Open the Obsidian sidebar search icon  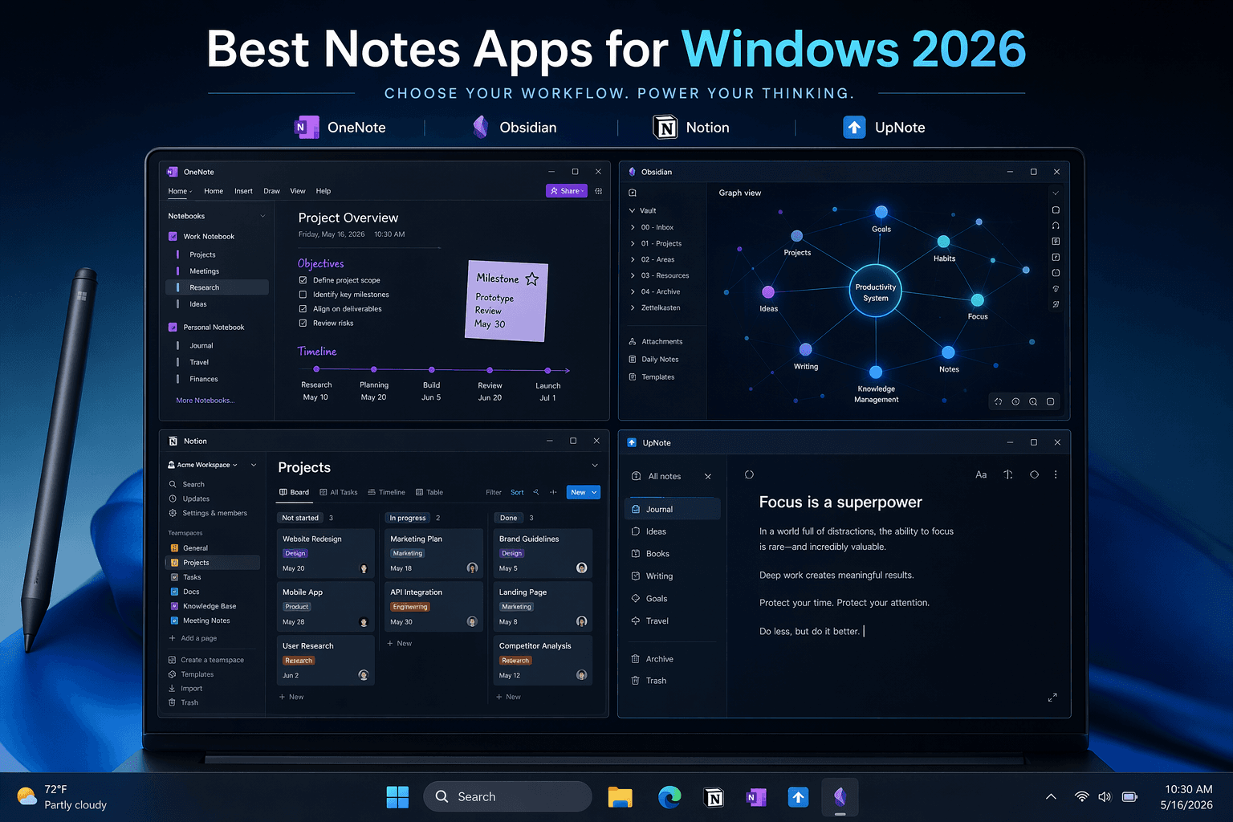point(633,193)
